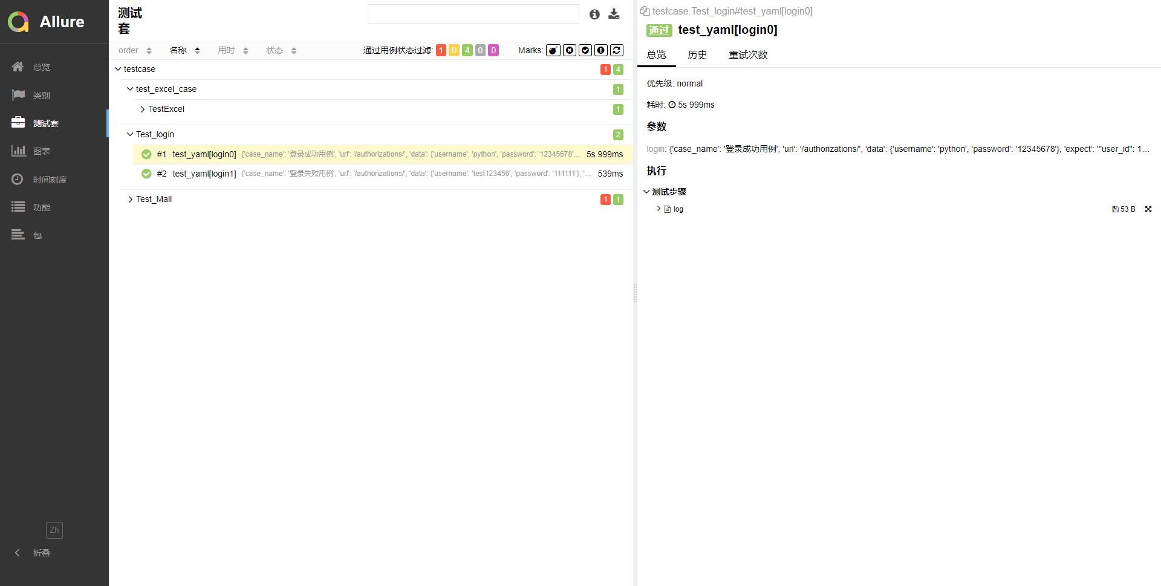Click the 通过 passed status label

[x=659, y=30]
